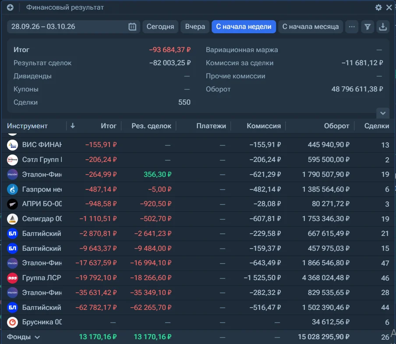Open widget settings via the gear icon
This screenshot has height=344, width=396.
tap(378, 7)
